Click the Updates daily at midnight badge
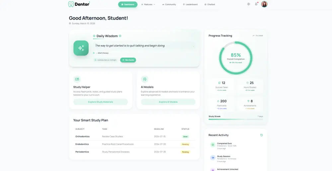 106,60
